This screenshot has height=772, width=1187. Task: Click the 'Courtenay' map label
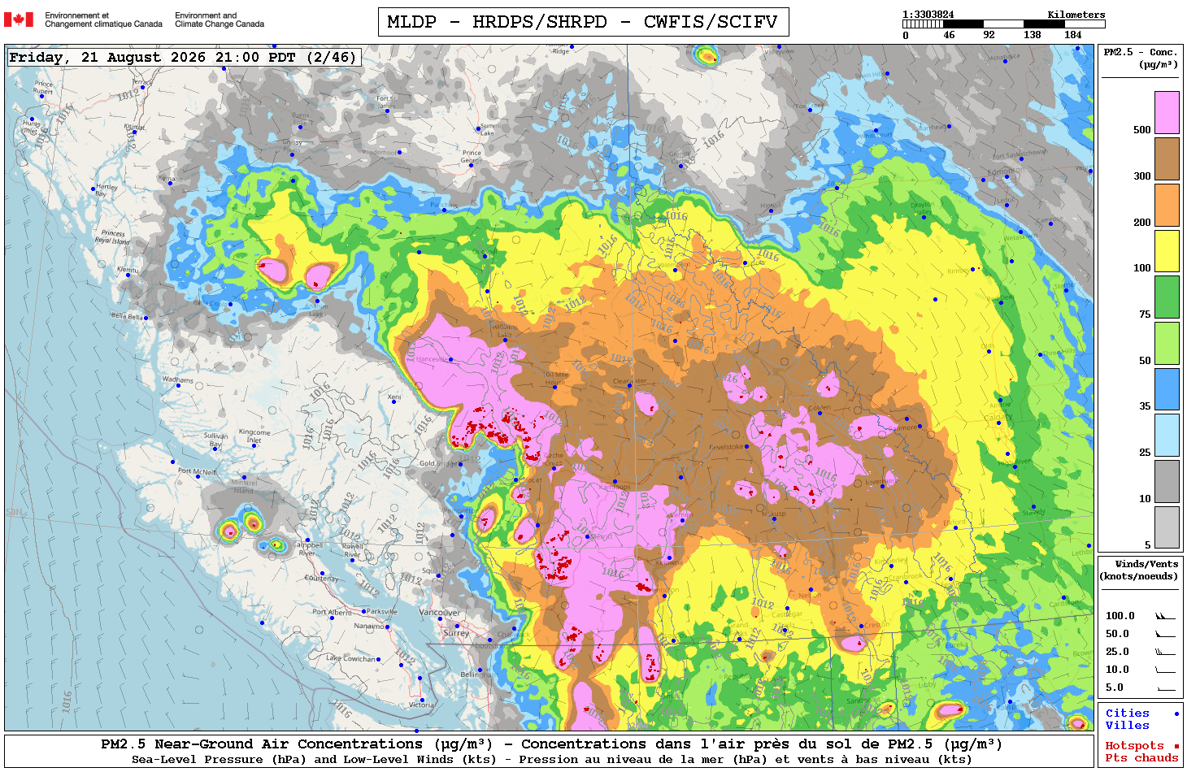[321, 579]
